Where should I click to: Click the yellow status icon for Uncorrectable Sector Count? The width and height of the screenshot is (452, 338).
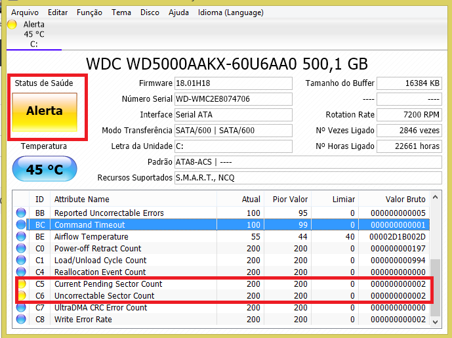point(21,296)
